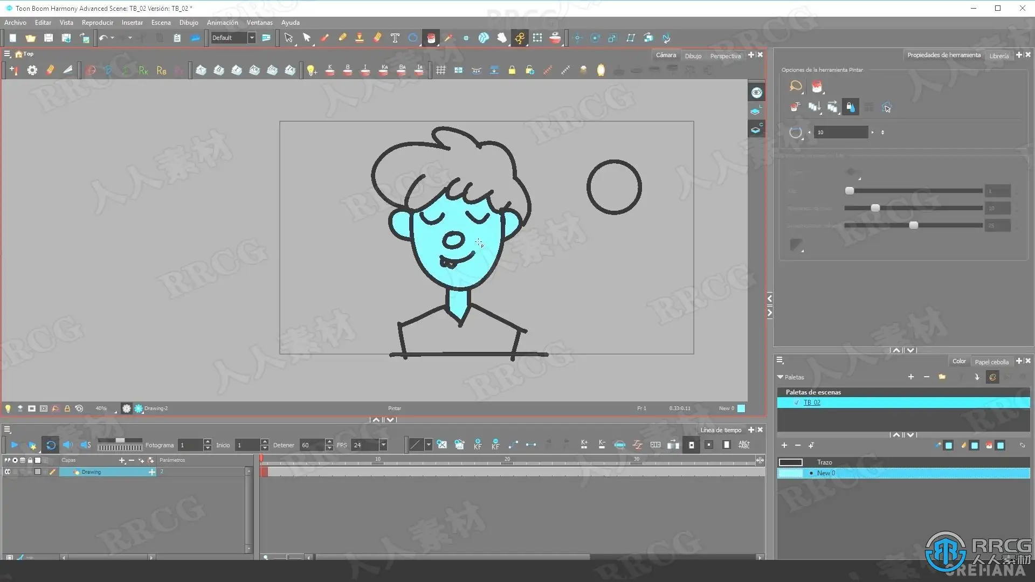Screen dimensions: 1035x582
Task: Open the Default workspace dropdown
Action: click(251, 38)
